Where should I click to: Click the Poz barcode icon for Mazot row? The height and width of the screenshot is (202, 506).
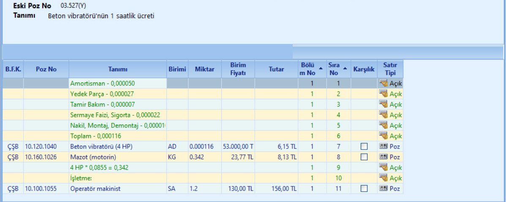click(384, 157)
